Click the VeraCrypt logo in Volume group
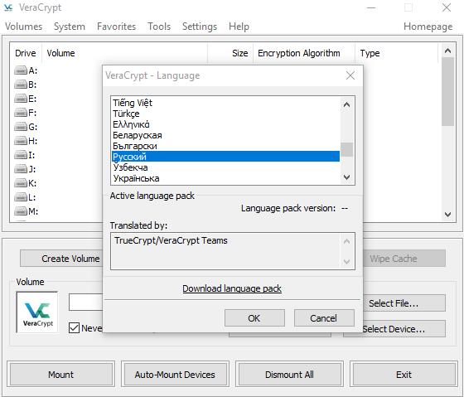 tap(37, 312)
